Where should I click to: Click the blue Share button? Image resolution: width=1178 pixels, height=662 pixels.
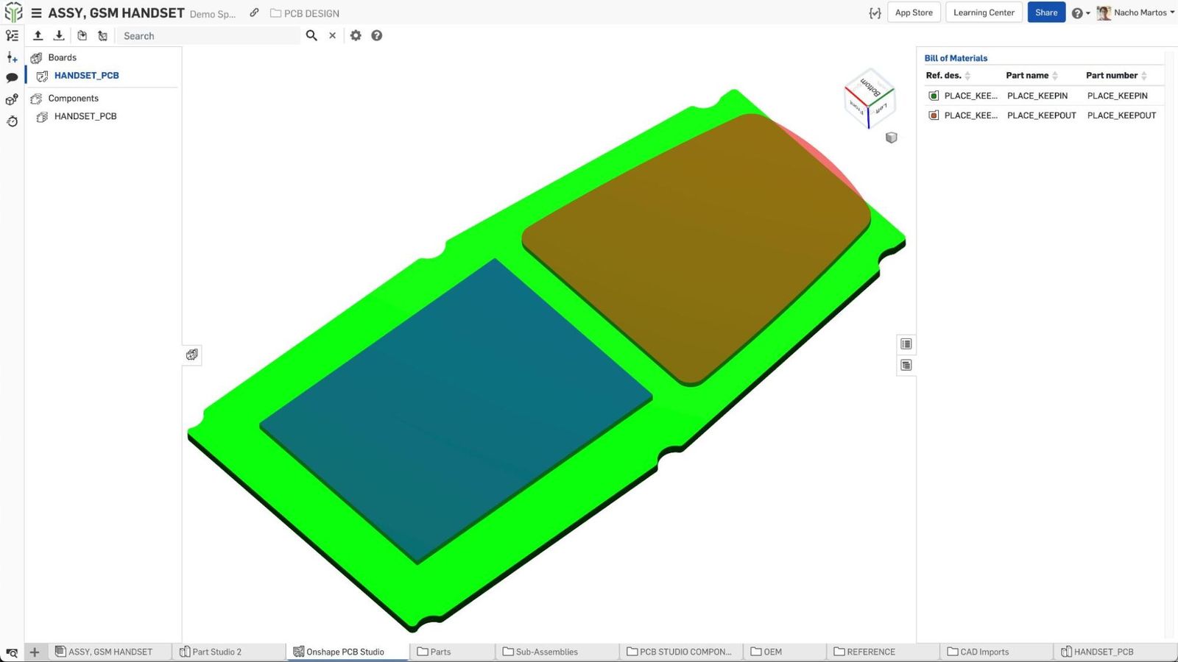pyautogui.click(x=1045, y=13)
